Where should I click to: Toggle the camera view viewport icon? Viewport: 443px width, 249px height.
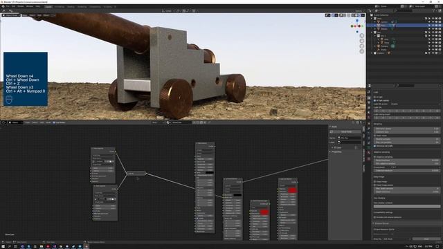362,46
